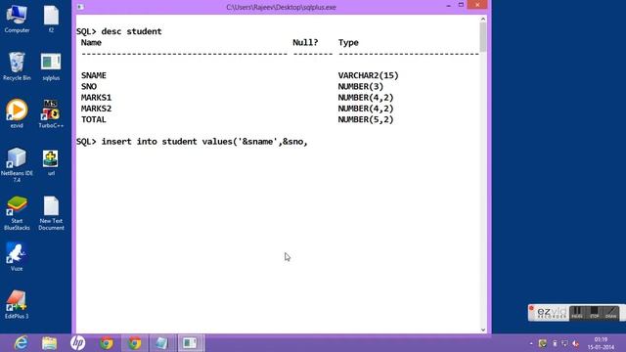Click the VARCHAR2(15) type value

(368, 75)
